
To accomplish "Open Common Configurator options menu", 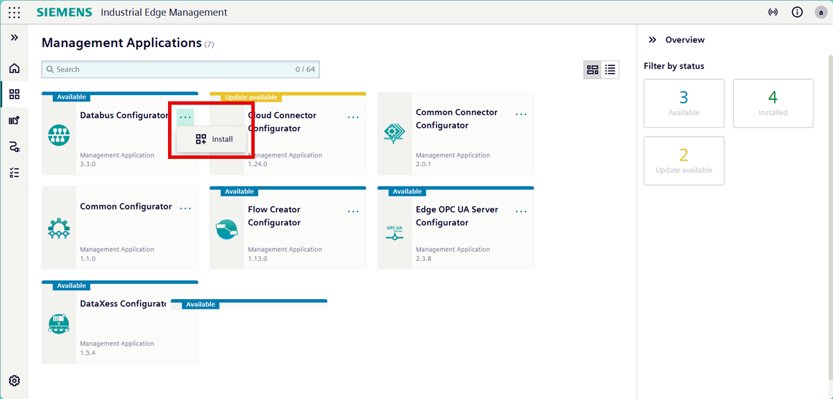I will point(185,208).
